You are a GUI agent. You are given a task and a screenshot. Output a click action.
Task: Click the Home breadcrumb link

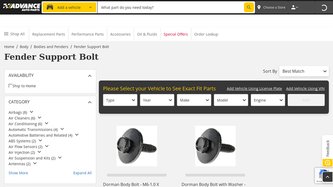tap(9, 47)
